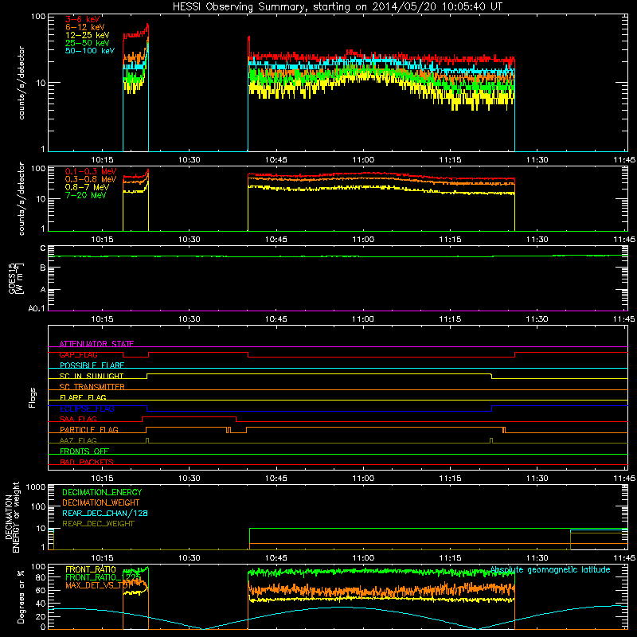Click the 1000 label on decimation axis
This screenshot has height=637, width=637.
(36, 487)
